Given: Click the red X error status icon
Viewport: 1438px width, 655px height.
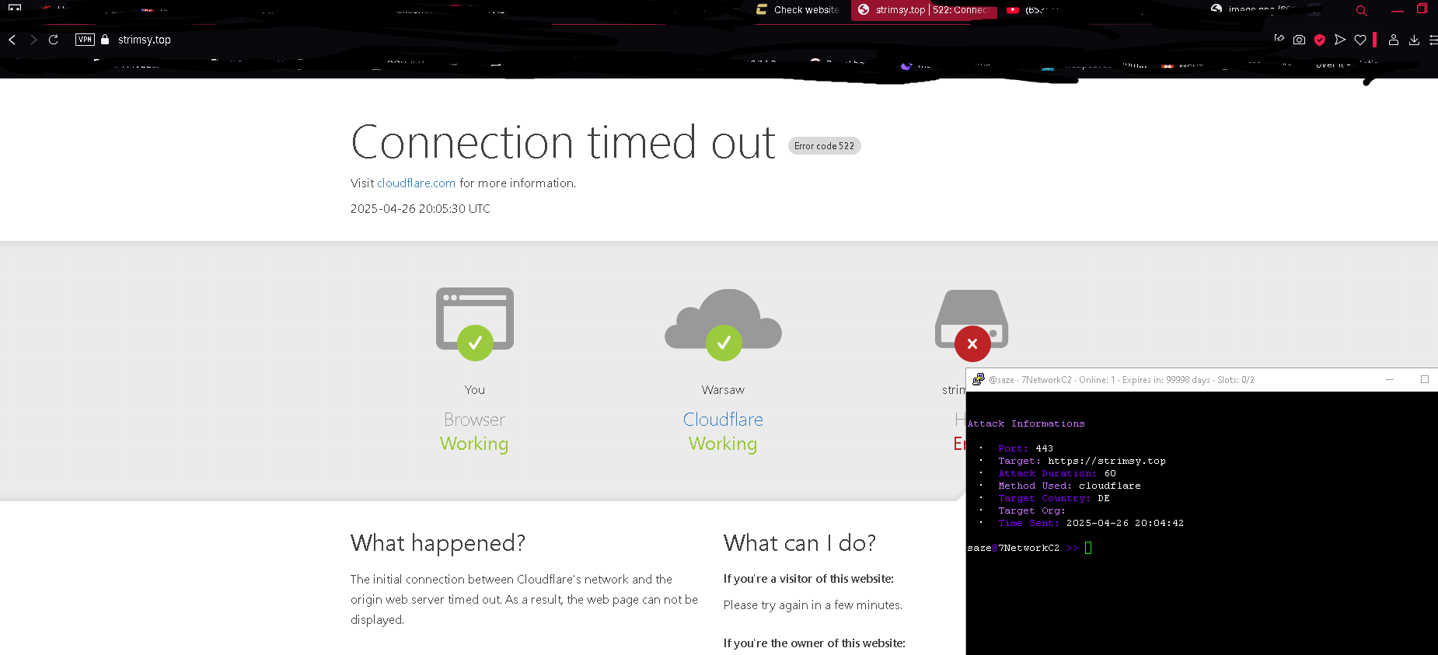Looking at the screenshot, I should click(972, 343).
